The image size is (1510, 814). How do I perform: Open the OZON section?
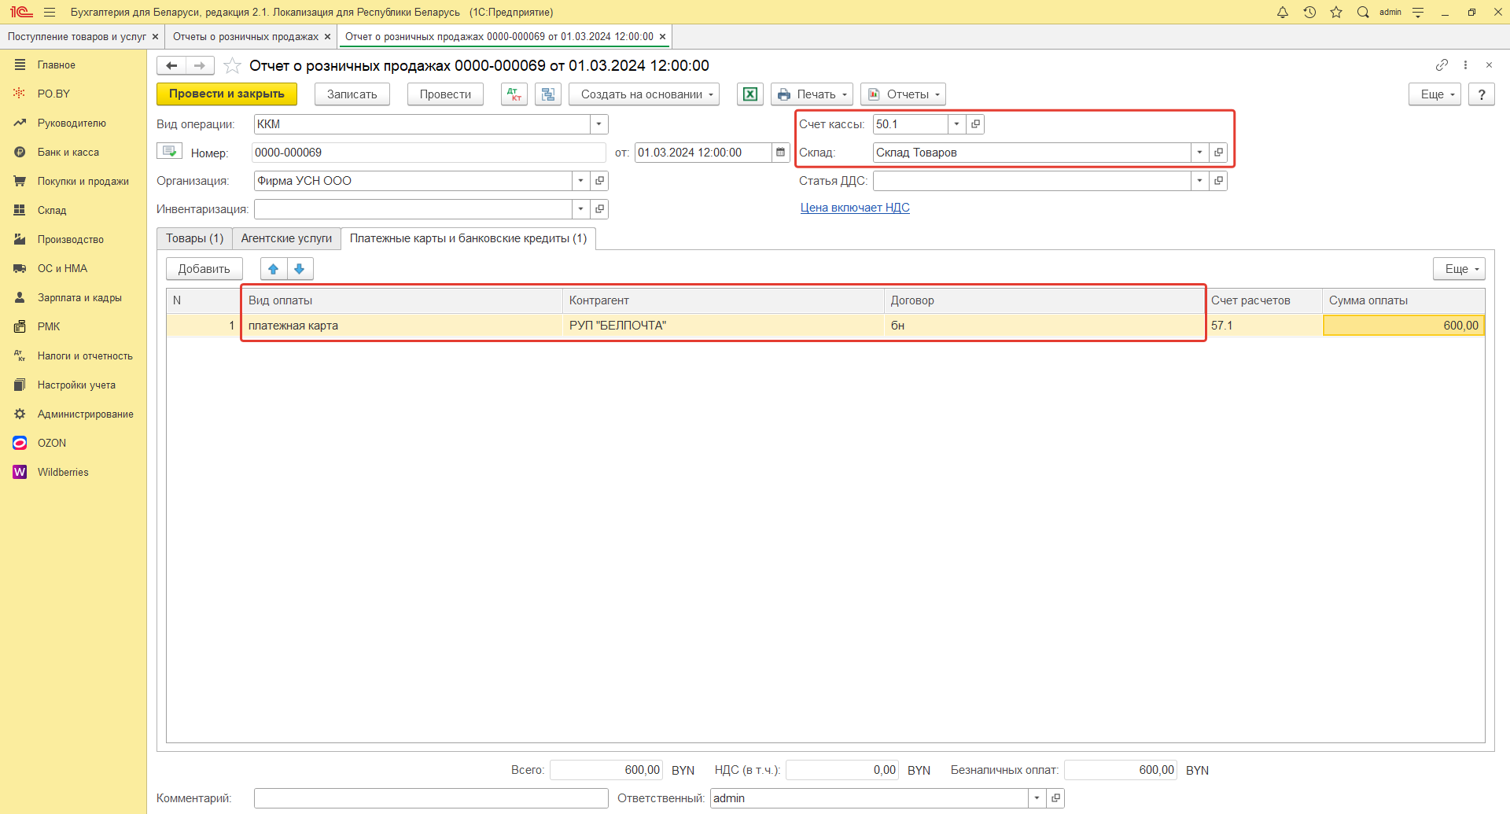pos(52,443)
